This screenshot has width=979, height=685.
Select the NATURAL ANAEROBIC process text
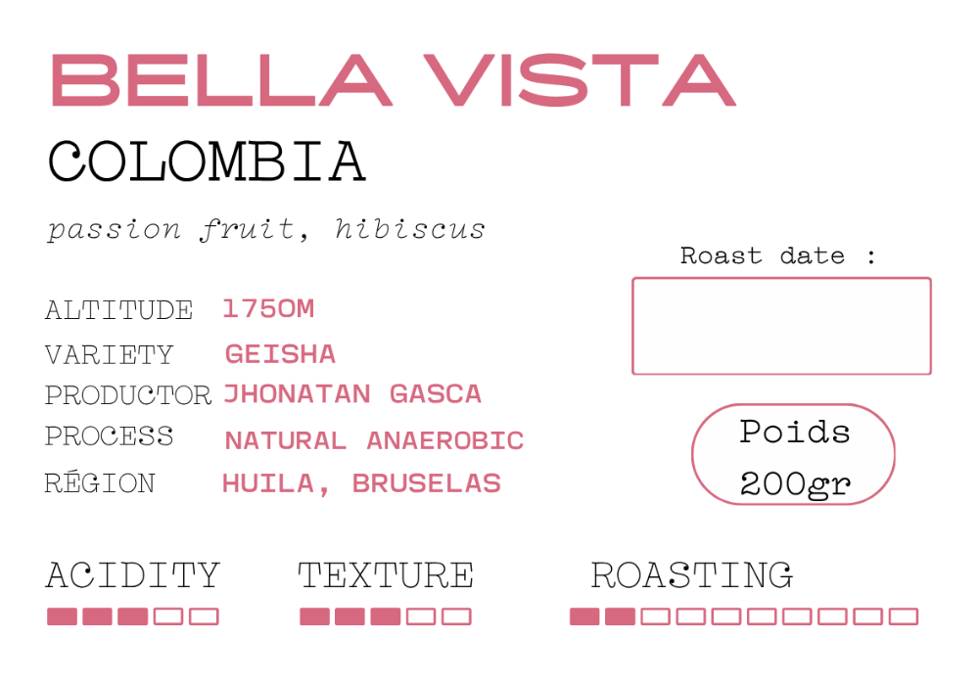374,440
